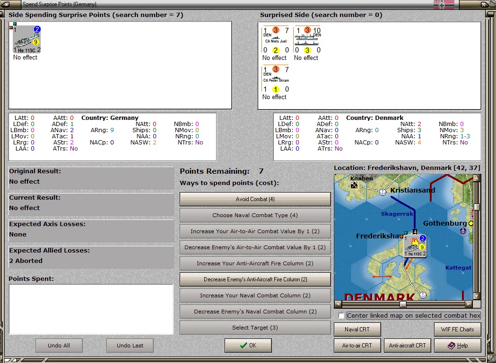Click the Undo All button
The width and height of the screenshot is (496, 363).
point(59,346)
